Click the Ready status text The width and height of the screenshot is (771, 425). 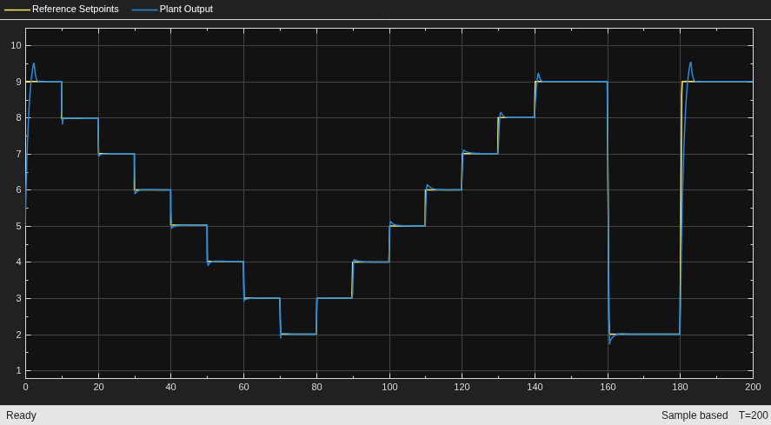click(x=21, y=415)
